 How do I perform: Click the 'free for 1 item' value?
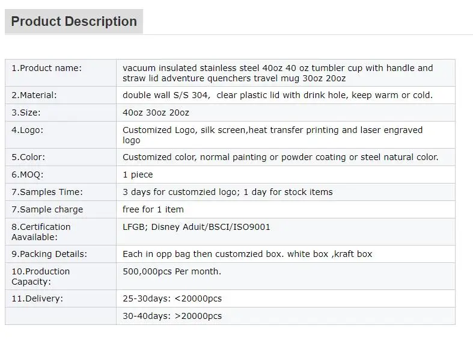(153, 209)
